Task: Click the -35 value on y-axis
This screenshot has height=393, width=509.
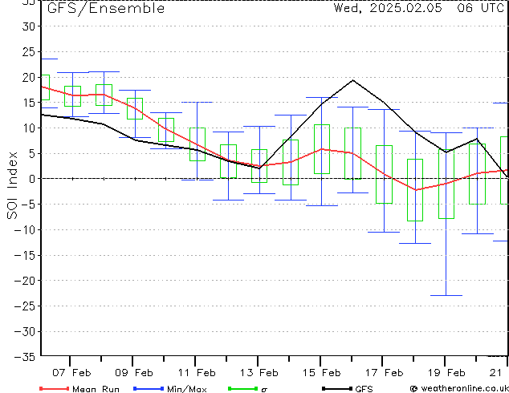Action: (25, 357)
